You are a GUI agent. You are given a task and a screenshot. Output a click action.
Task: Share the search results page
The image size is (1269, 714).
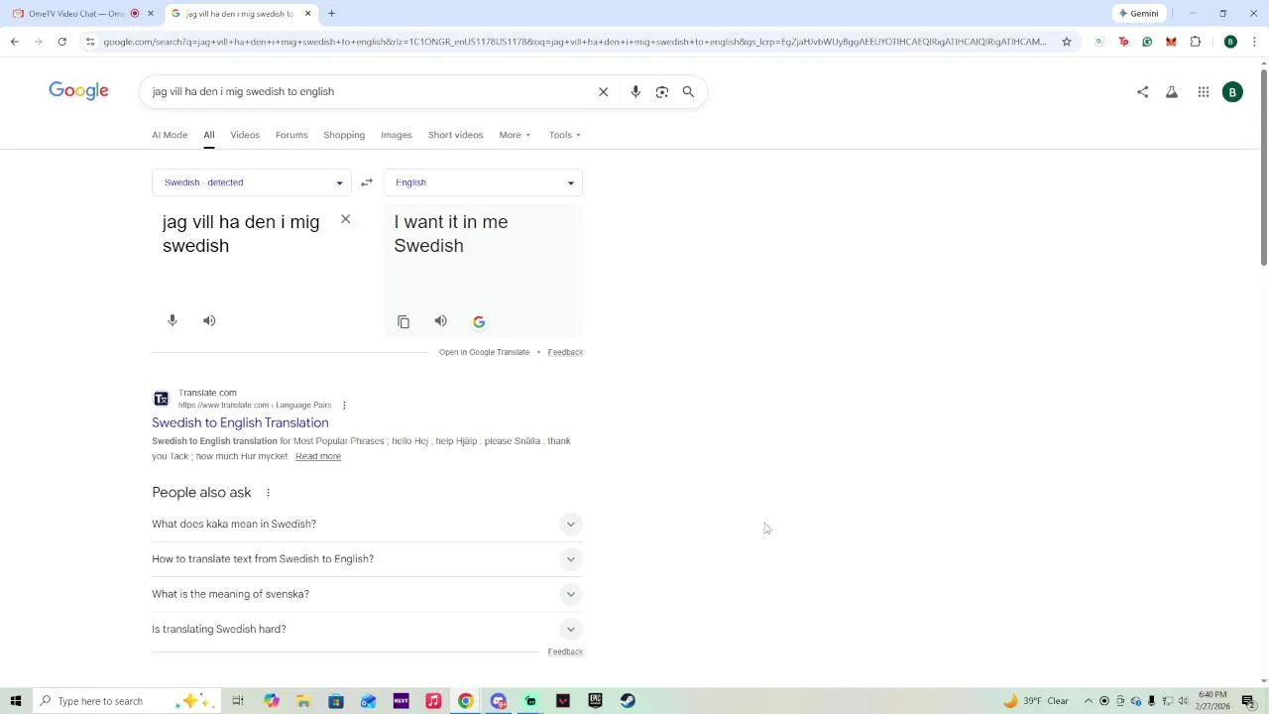click(1142, 91)
